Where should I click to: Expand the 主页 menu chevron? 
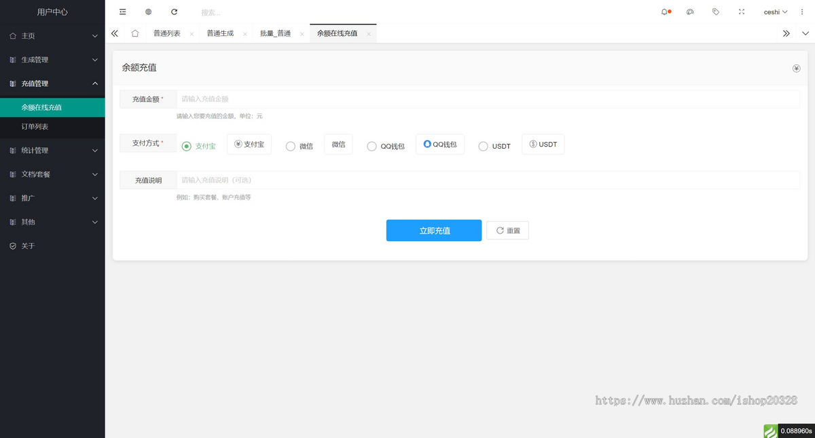tap(95, 36)
